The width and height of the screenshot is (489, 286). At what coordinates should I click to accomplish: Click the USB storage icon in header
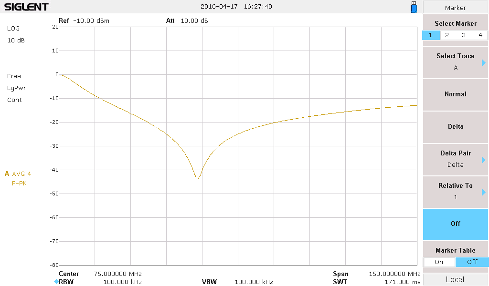pyautogui.click(x=414, y=7)
